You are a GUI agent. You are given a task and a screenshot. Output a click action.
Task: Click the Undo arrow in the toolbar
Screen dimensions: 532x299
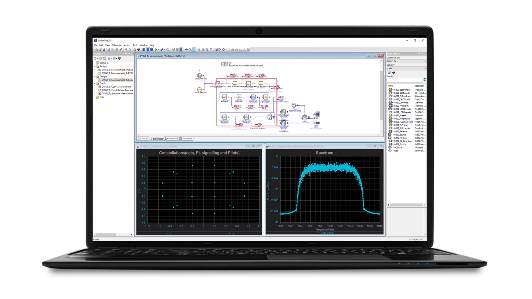pyautogui.click(x=126, y=50)
